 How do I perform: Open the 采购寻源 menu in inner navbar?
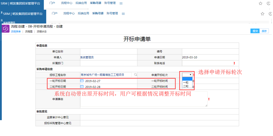(98, 14)
